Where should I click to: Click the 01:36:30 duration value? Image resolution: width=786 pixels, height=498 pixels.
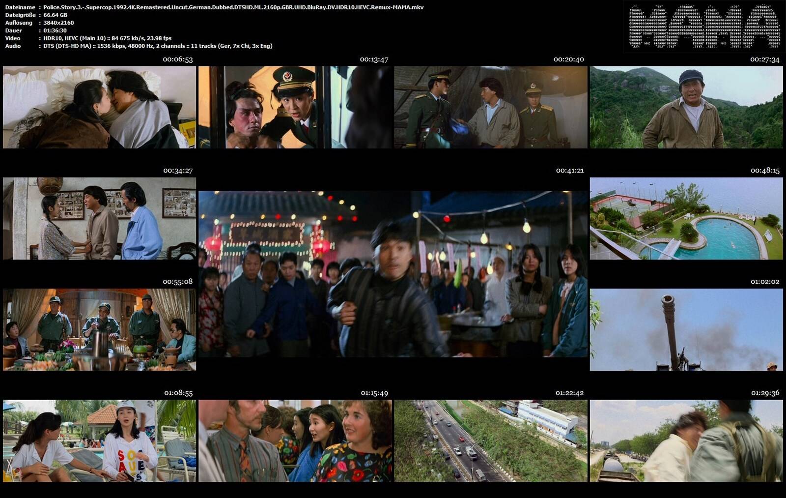[x=55, y=30]
